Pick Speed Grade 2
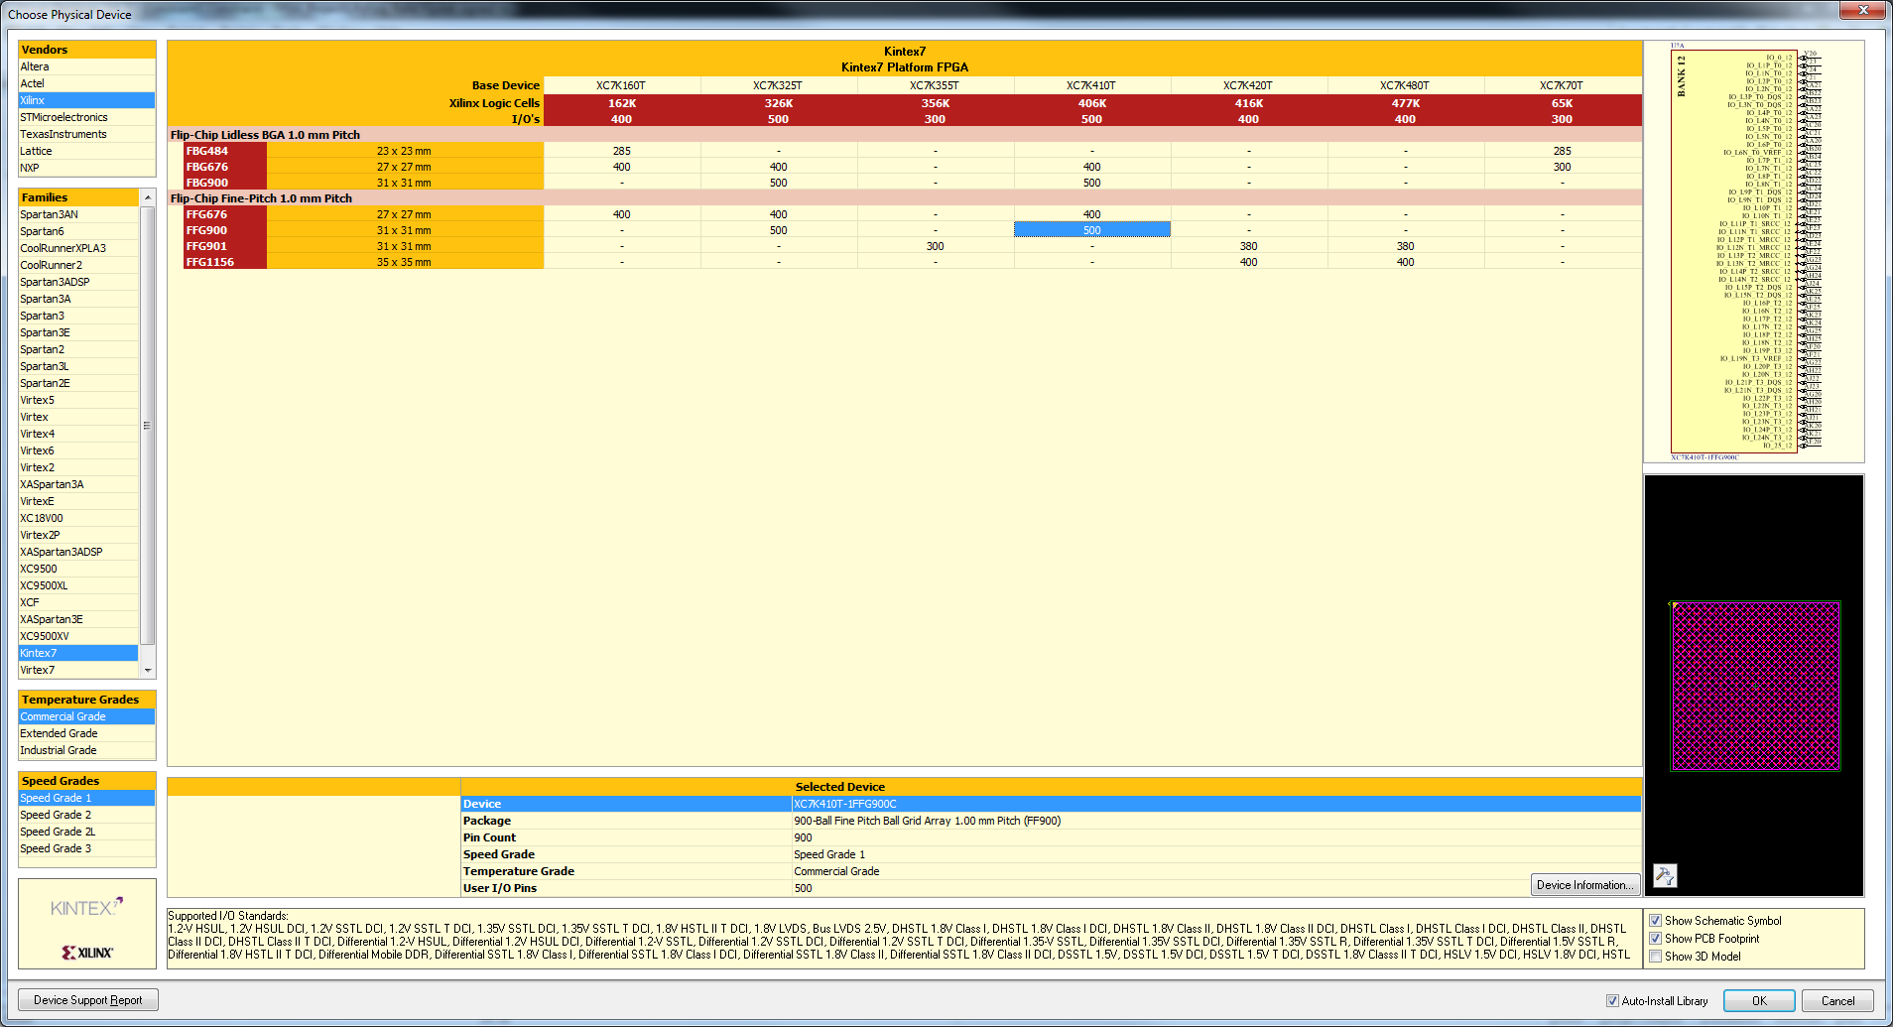The image size is (1893, 1027). tap(86, 815)
